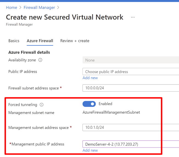Open Firewall Manager breadcrumb link
Image resolution: width=179 pixels, height=157 pixels.
click(39, 7)
